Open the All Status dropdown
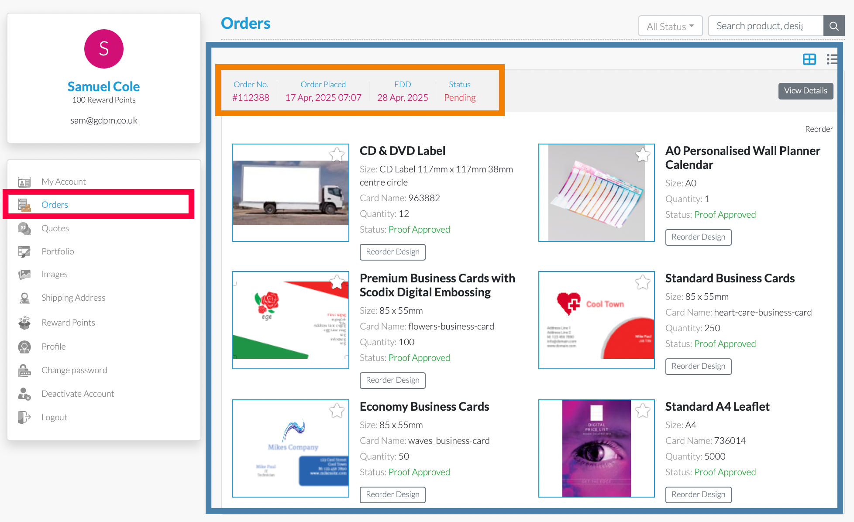This screenshot has width=854, height=522. tap(670, 26)
